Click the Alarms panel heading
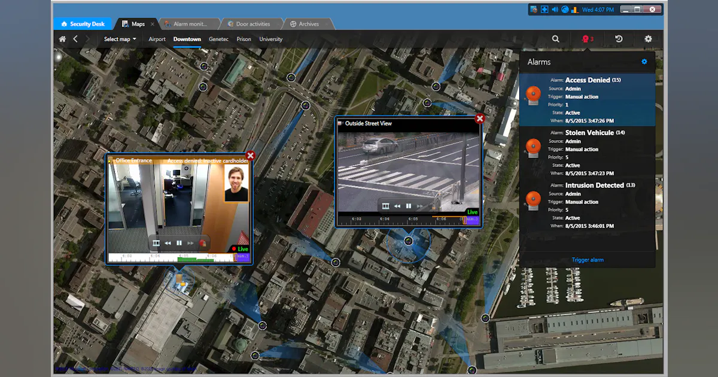Screen dimensions: 718x377 539,62
